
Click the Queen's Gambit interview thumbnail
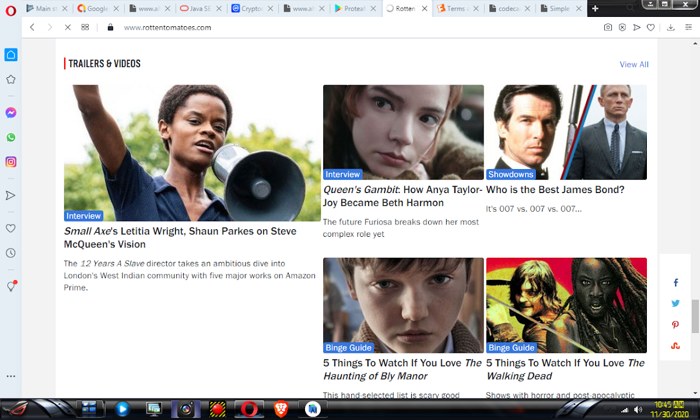[403, 132]
